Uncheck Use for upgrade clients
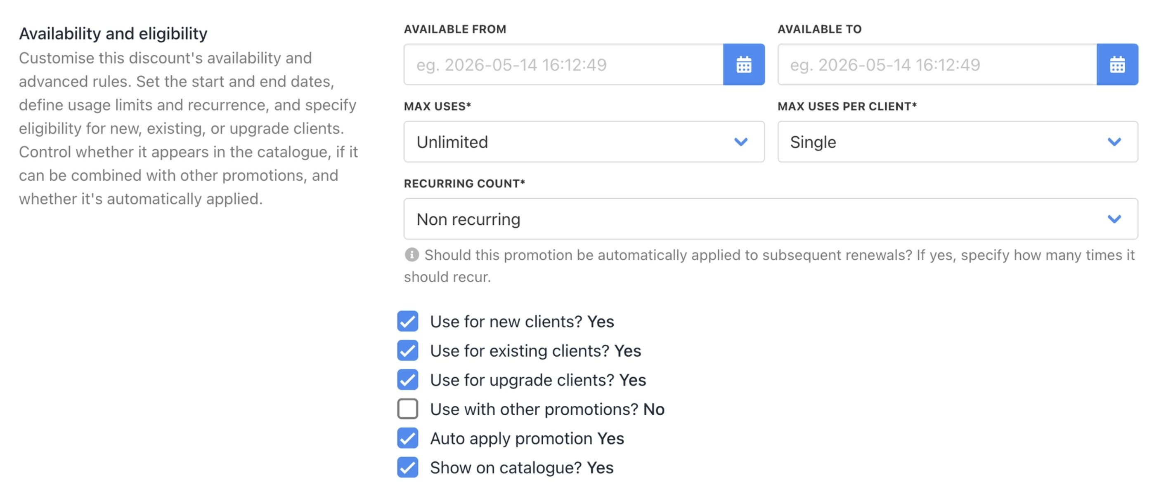 pyautogui.click(x=408, y=379)
